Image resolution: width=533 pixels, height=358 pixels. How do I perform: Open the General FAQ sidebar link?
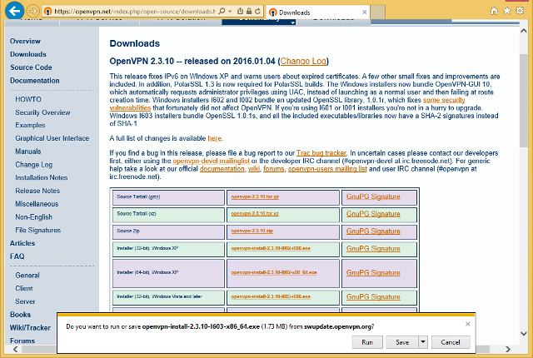tap(27, 276)
